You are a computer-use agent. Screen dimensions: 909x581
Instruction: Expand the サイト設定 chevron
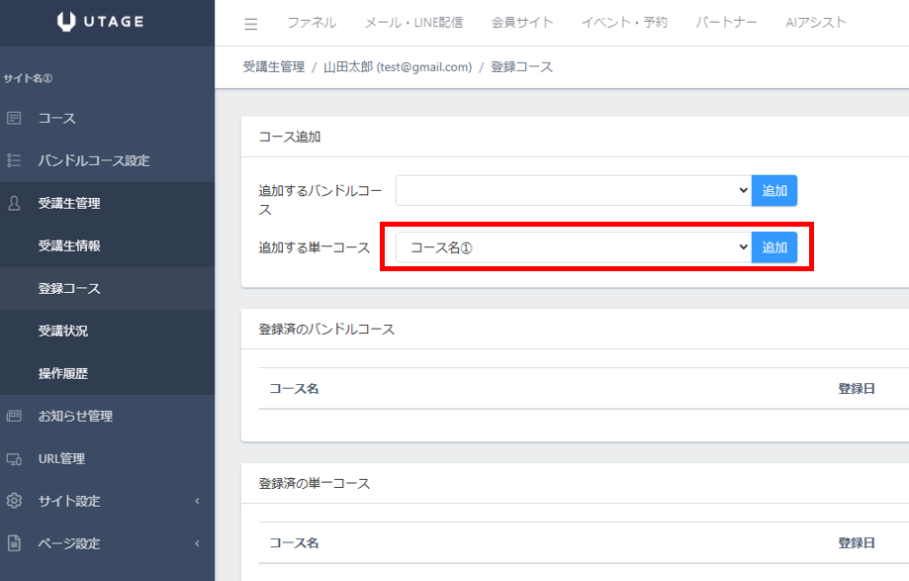197,501
